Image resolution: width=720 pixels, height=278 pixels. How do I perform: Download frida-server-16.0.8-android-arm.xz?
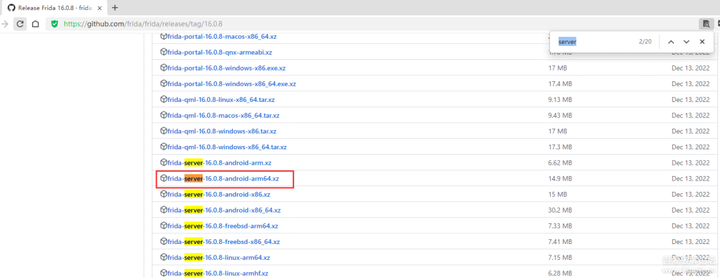219,163
